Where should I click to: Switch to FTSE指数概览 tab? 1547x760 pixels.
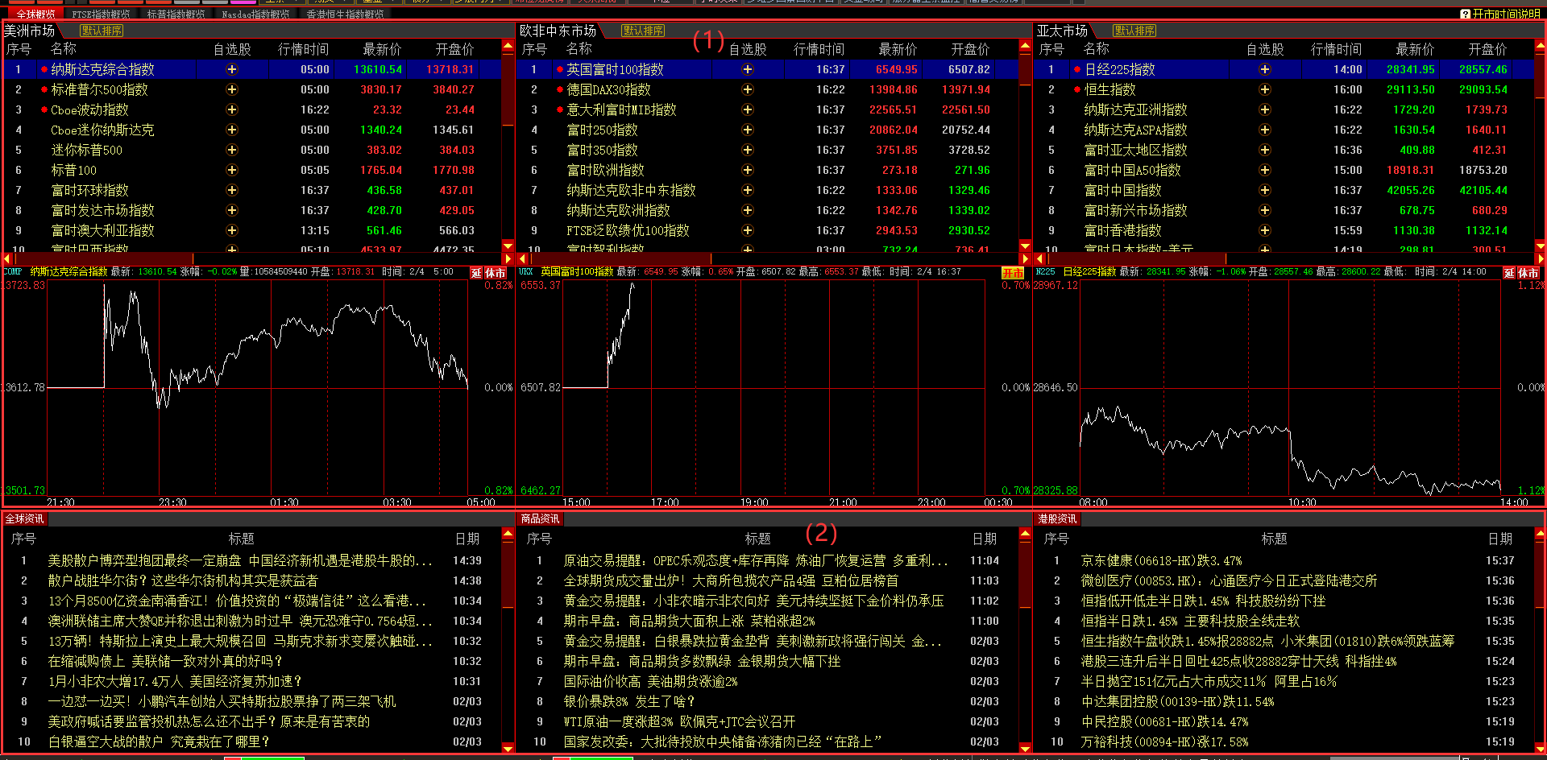click(x=101, y=14)
